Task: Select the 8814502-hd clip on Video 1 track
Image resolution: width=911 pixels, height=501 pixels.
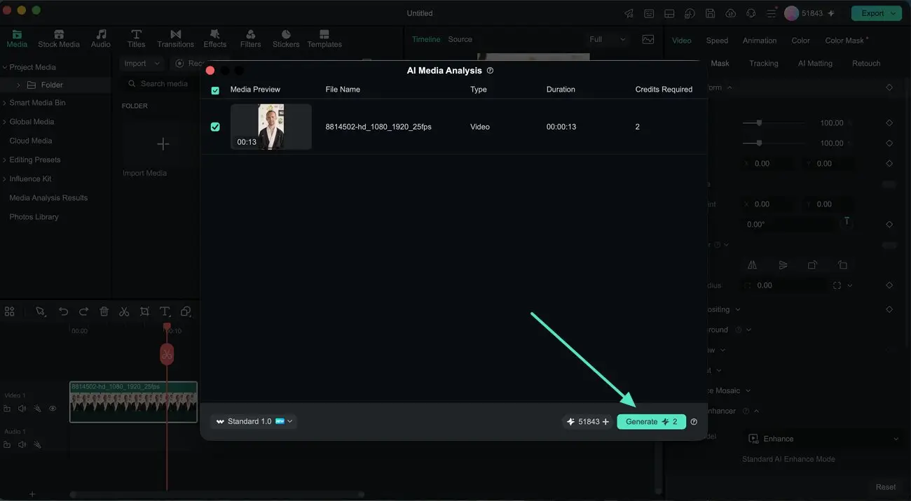Action: click(x=133, y=402)
